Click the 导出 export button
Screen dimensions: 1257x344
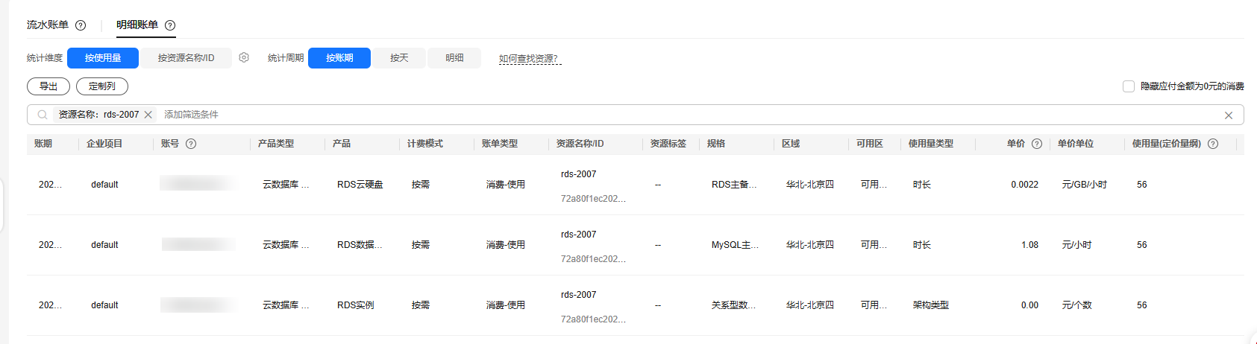[48, 86]
